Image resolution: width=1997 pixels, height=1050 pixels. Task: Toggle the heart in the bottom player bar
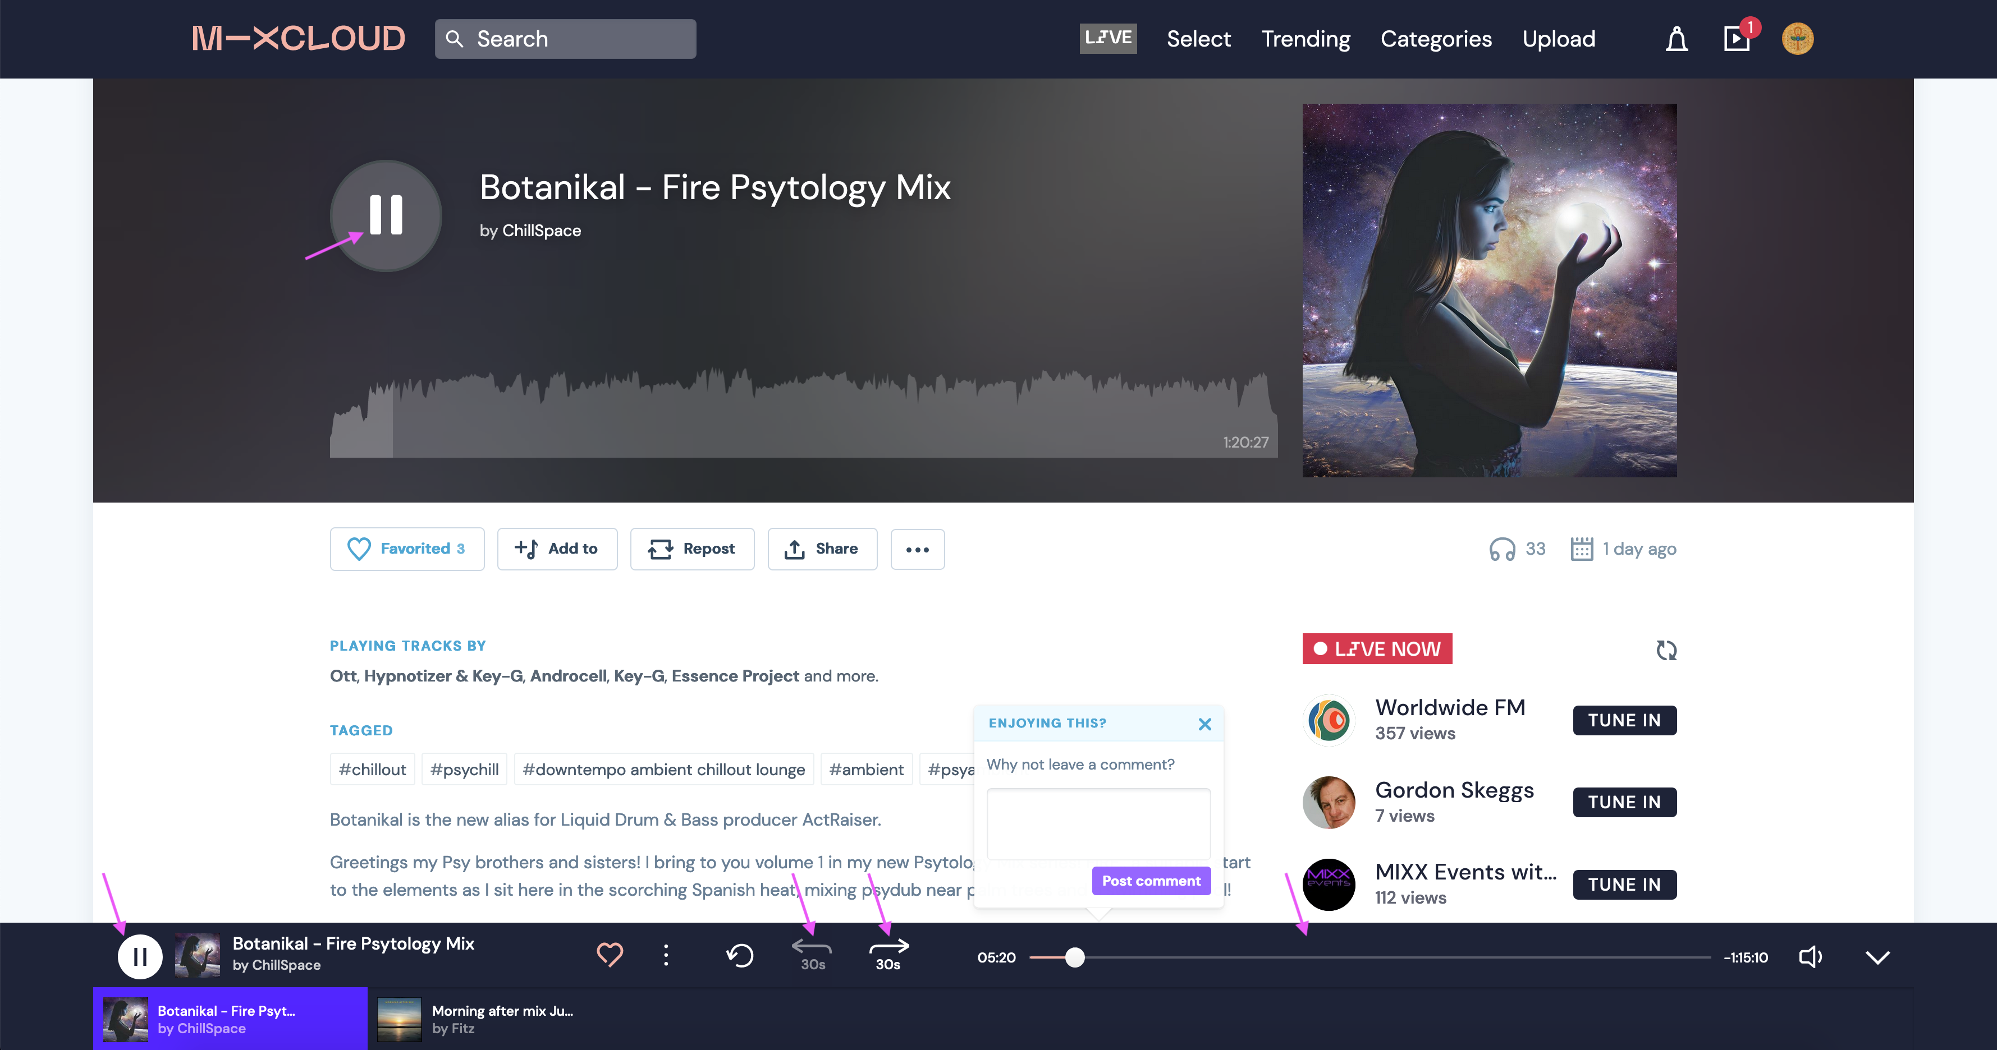pos(610,955)
